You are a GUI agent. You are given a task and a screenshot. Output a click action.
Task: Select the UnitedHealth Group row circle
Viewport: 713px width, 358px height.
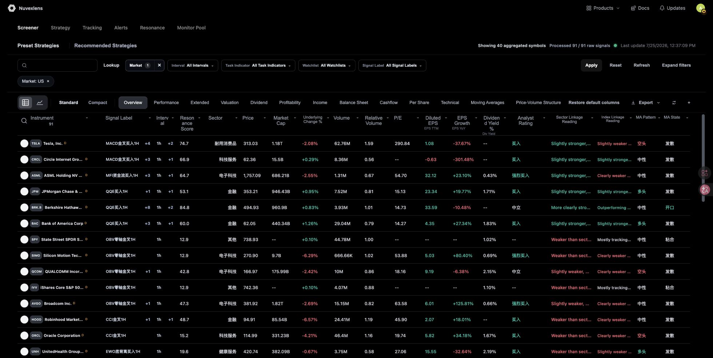tap(24, 351)
